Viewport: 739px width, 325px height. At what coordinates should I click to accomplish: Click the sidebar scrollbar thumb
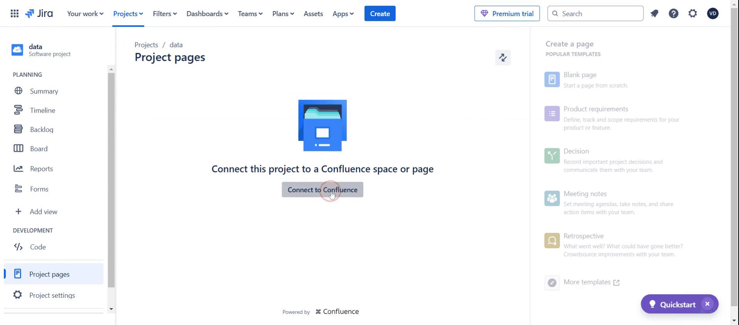pos(111,180)
